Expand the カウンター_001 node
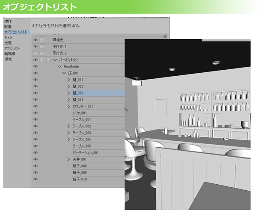Screen dimensions: 258x220 tap(69, 106)
